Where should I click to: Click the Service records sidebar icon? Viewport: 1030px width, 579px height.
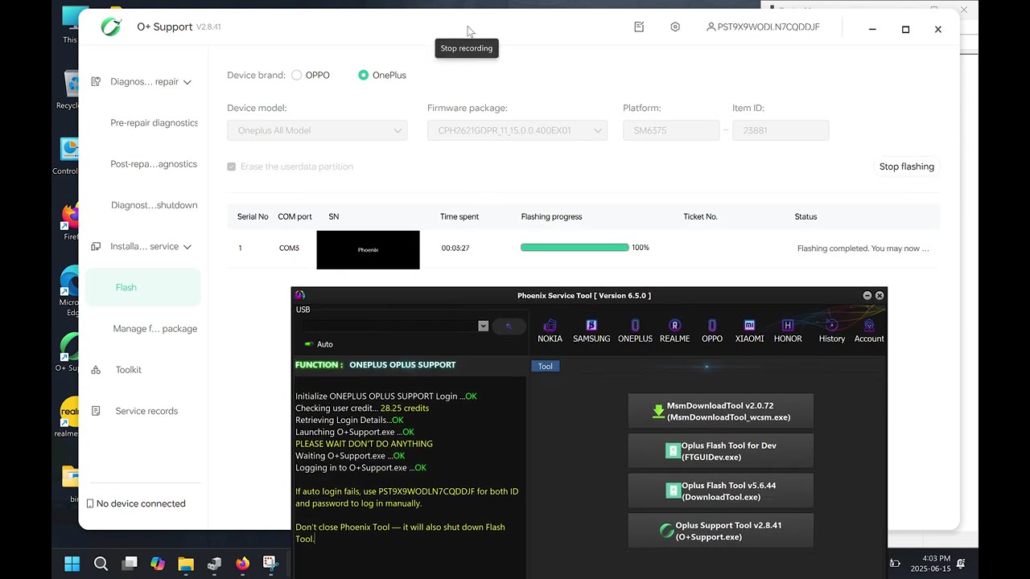(x=96, y=411)
